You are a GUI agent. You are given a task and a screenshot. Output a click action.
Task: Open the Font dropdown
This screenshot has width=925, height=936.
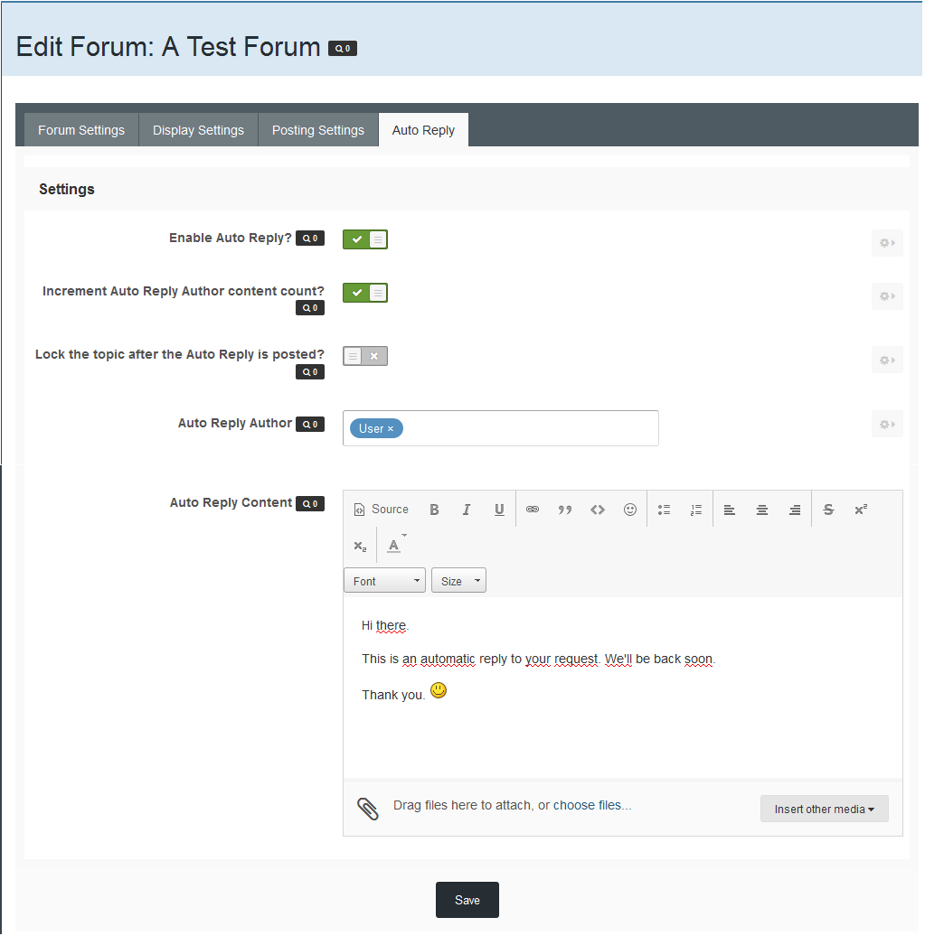[x=385, y=580]
